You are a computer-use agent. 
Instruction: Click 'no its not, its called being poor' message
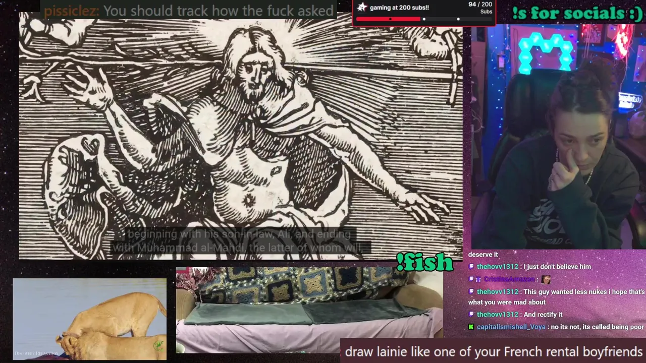(x=598, y=327)
